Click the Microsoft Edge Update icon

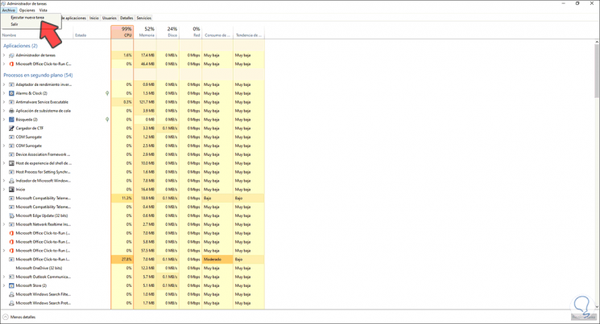click(11, 215)
